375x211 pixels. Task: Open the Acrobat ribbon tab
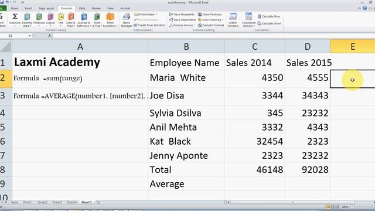pyautogui.click(x=125, y=8)
